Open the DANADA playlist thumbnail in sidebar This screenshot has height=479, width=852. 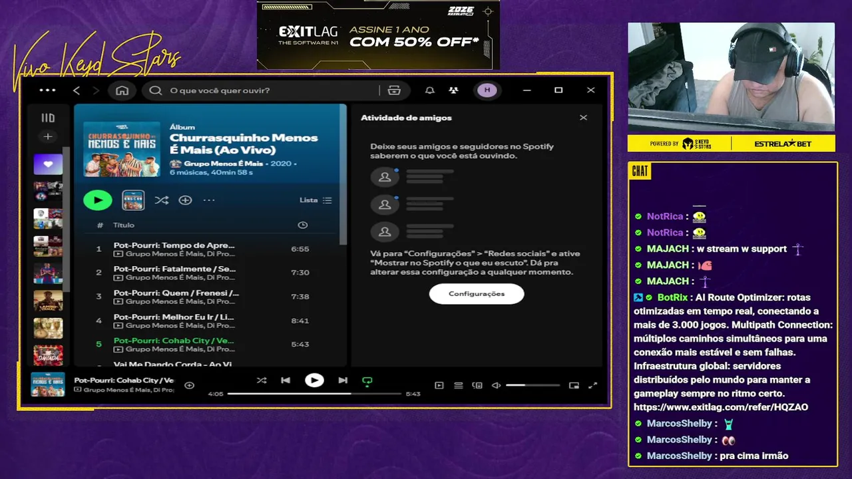pos(48,355)
